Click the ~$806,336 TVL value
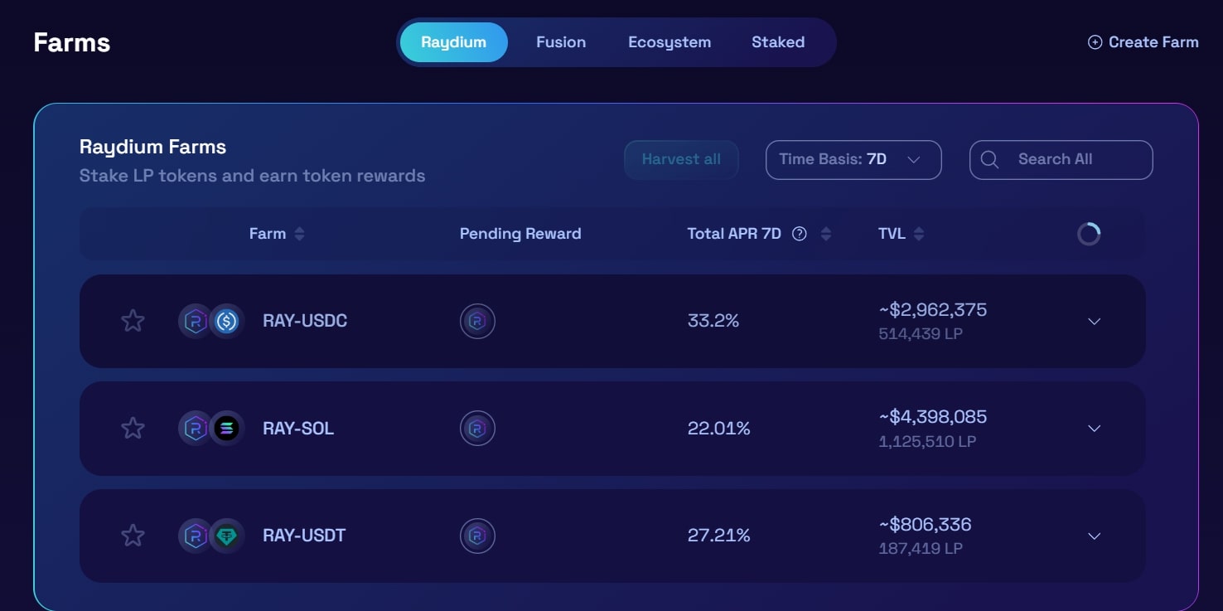Viewport: 1223px width, 611px height. [925, 525]
